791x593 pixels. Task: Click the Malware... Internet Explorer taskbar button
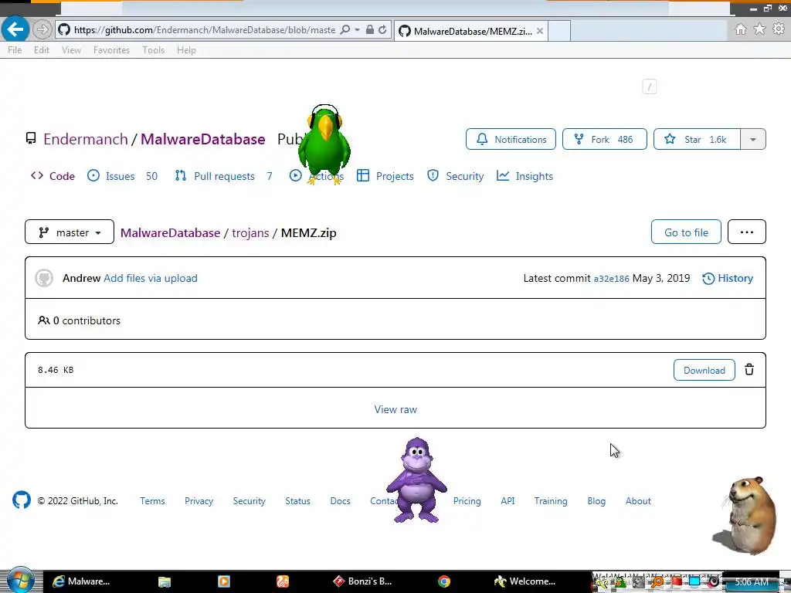81,581
